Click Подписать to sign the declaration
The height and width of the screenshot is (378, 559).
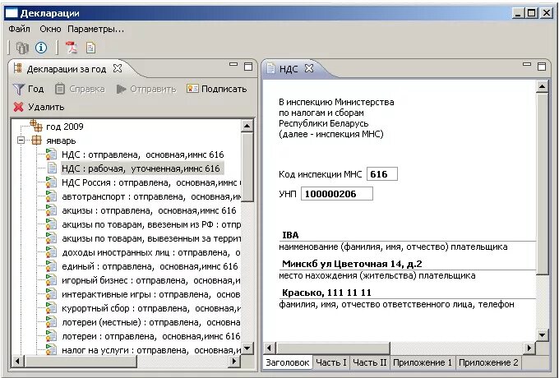click(217, 89)
